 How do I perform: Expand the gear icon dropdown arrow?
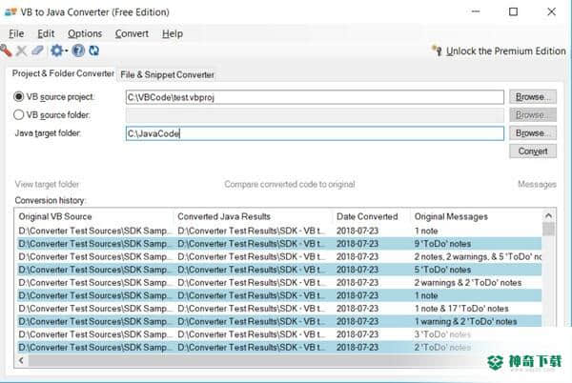coord(67,51)
